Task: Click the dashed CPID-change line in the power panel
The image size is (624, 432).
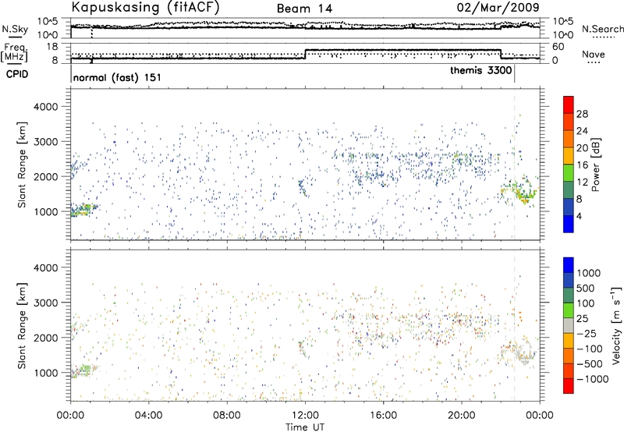Action: click(x=515, y=165)
